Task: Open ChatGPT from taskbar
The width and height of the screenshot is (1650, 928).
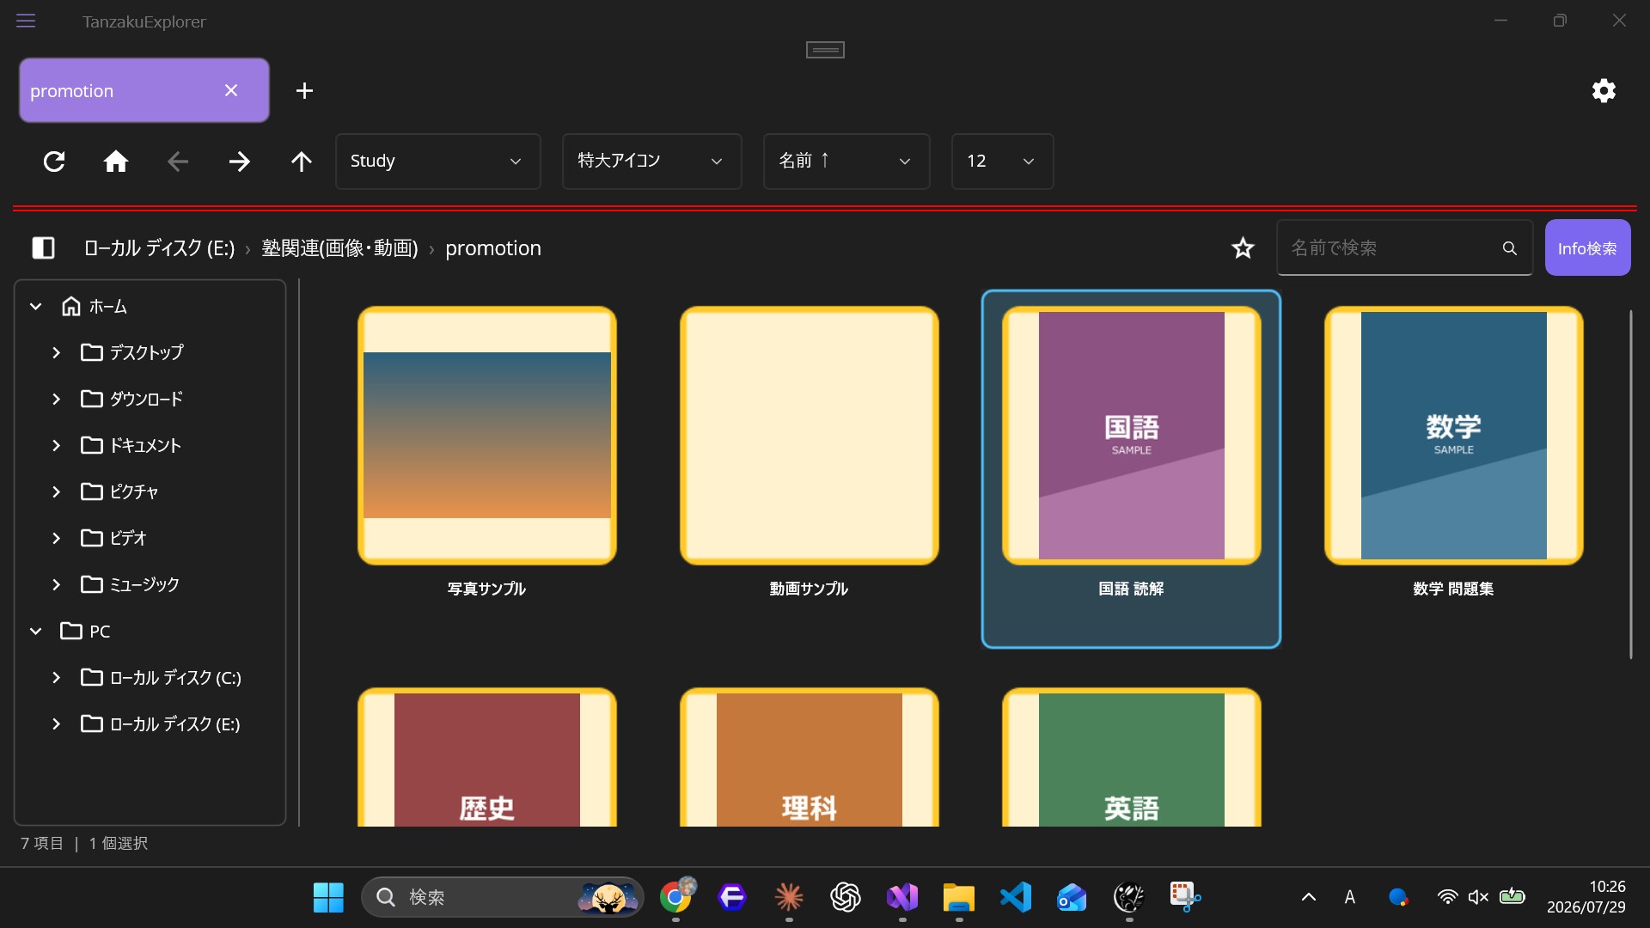Action: [x=846, y=897]
